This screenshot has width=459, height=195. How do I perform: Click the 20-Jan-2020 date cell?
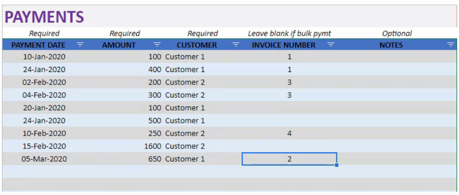pos(44,108)
